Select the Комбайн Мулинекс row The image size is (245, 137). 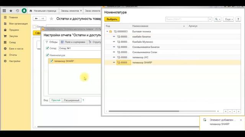pos(173,42)
